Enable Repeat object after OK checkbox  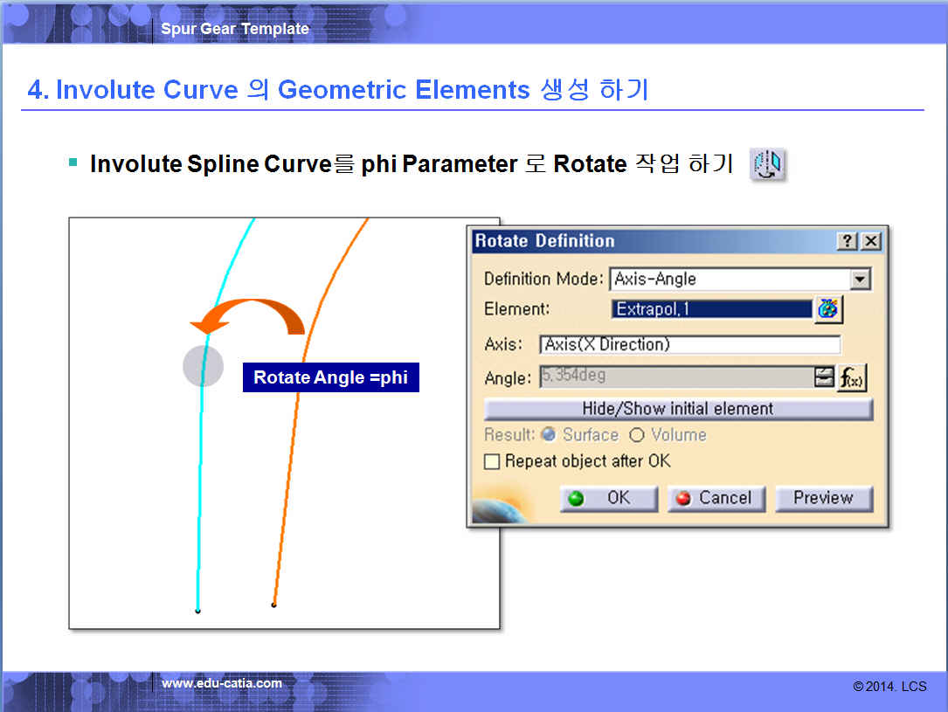pos(492,461)
